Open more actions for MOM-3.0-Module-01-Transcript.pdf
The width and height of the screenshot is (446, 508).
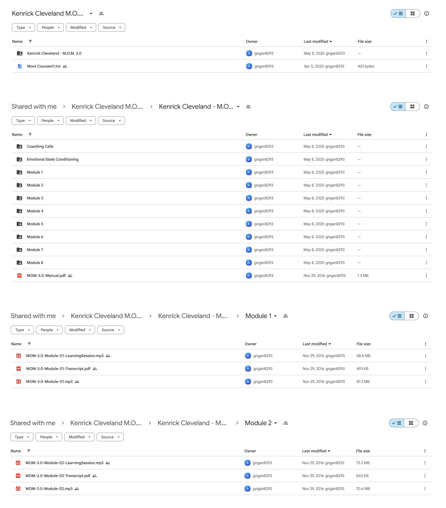click(425, 369)
